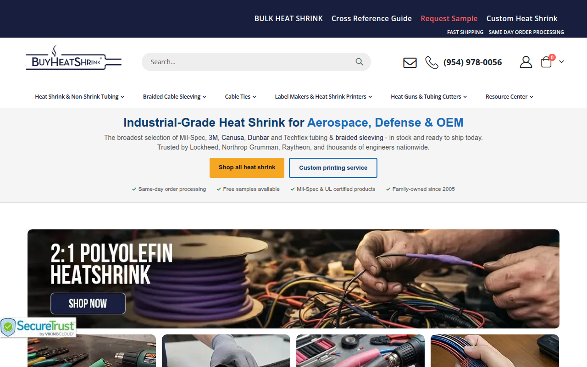Click the BuyHeatShrink logo
Viewport: 587px width, 367px height.
point(74,58)
